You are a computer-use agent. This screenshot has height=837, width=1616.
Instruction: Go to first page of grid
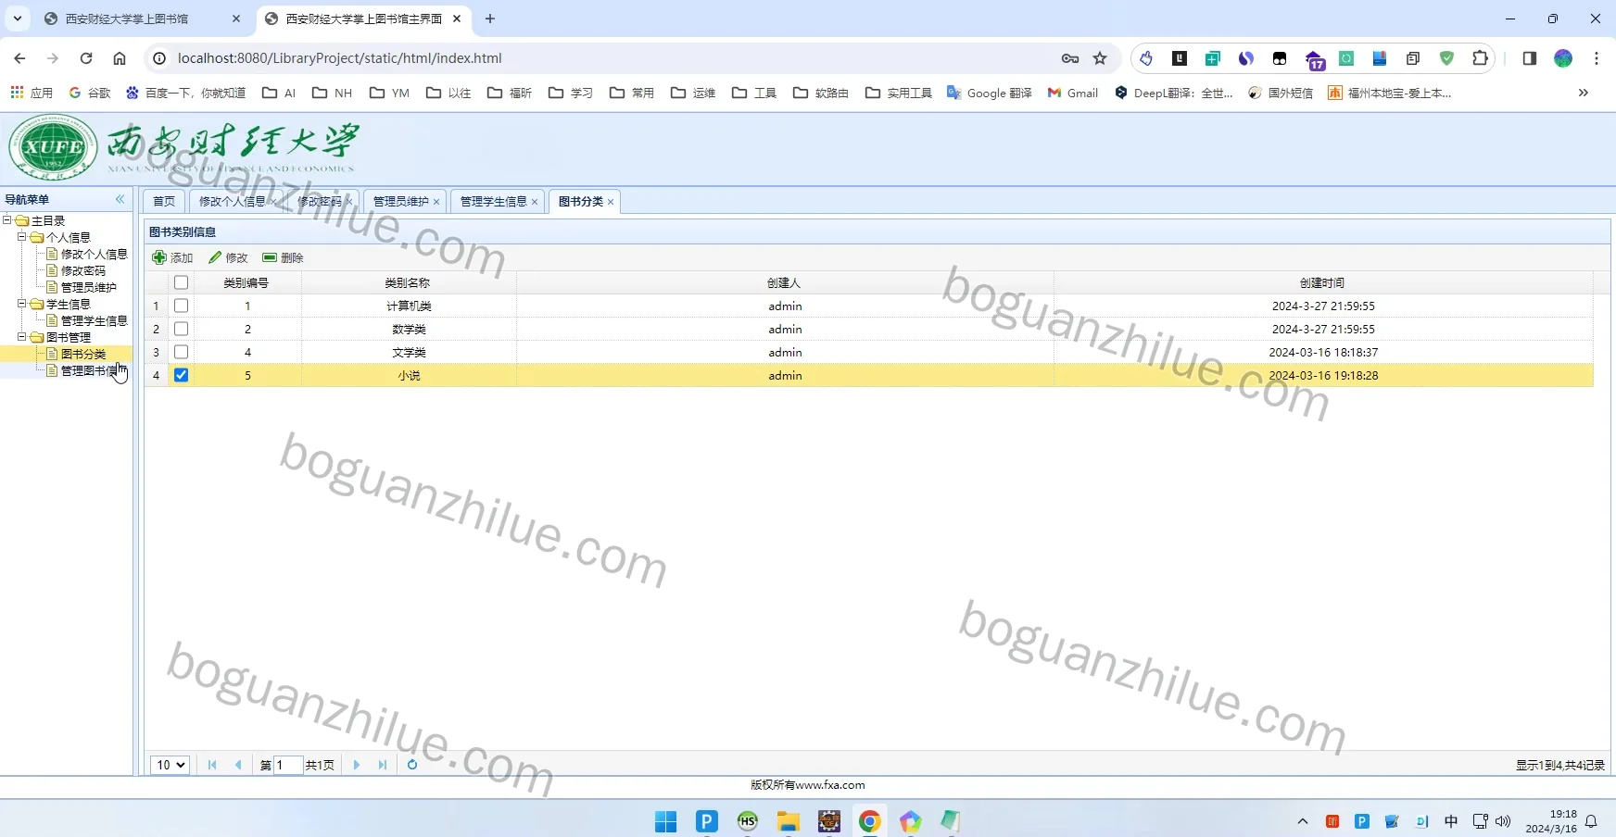click(212, 765)
